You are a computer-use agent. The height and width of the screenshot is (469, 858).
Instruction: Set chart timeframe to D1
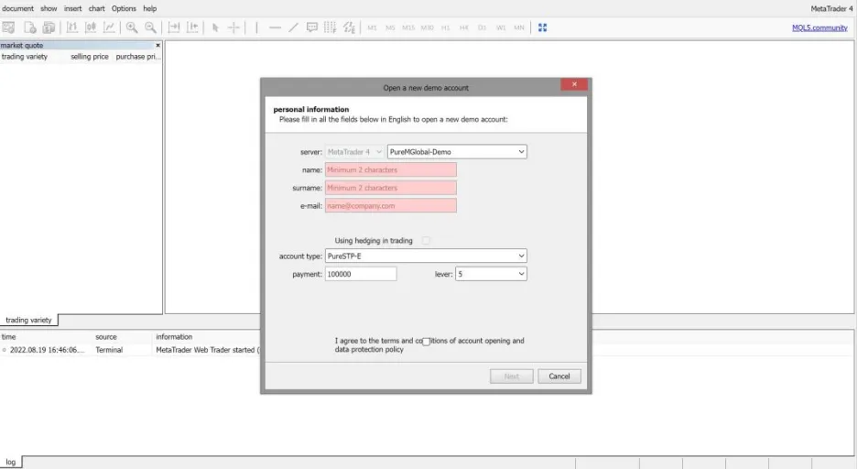(x=482, y=27)
